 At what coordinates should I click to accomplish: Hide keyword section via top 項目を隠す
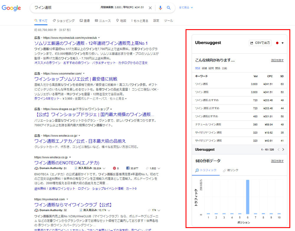pyautogui.click(x=277, y=60)
